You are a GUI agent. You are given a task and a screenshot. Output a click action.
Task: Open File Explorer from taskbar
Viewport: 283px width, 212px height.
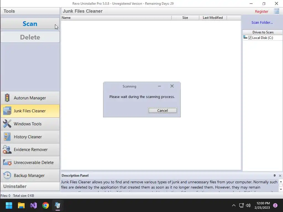click(x=21, y=205)
